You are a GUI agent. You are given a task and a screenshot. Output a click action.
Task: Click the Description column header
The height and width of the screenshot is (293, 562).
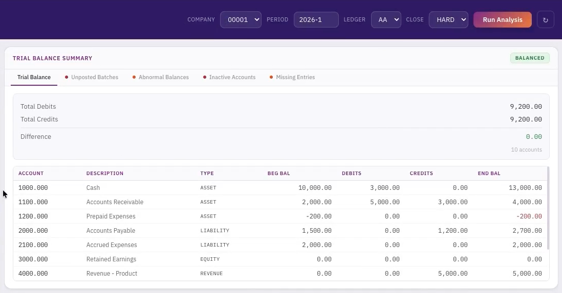tap(105, 174)
